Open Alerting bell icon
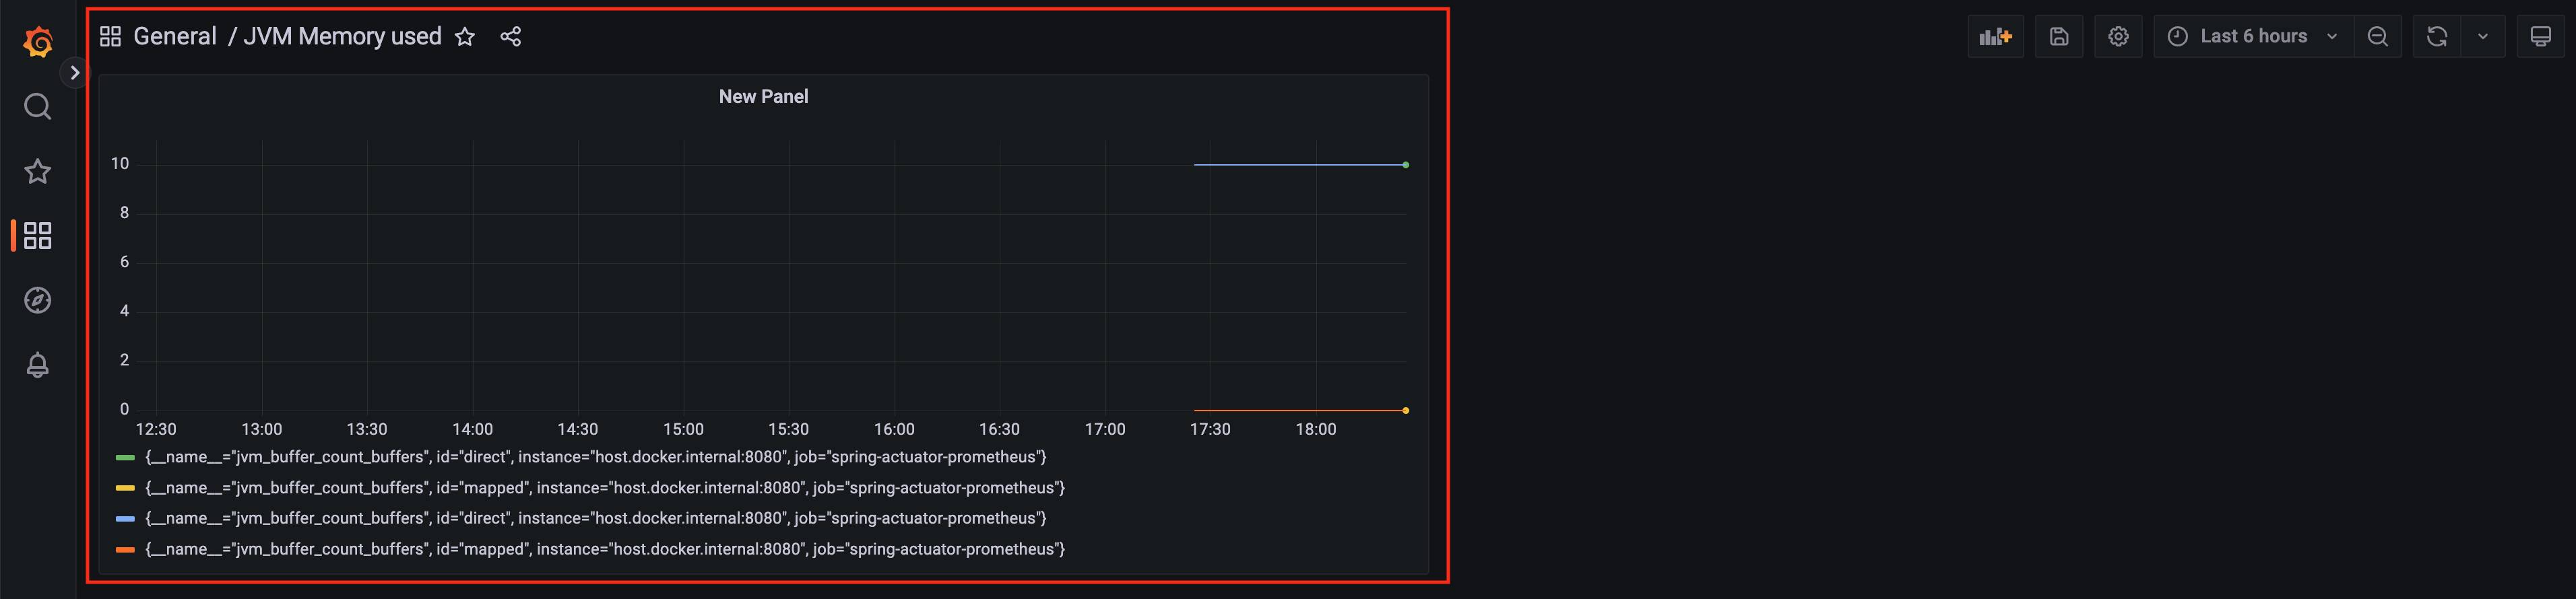The width and height of the screenshot is (2576, 599). tap(38, 365)
